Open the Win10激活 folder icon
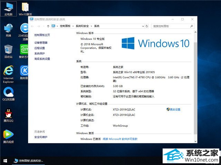This screenshot has width=221, height=165. pyautogui.click(x=25, y=9)
